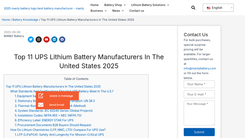Screen dimensions: 245x138
Task: Expand the Business menu
Action: [98, 11]
